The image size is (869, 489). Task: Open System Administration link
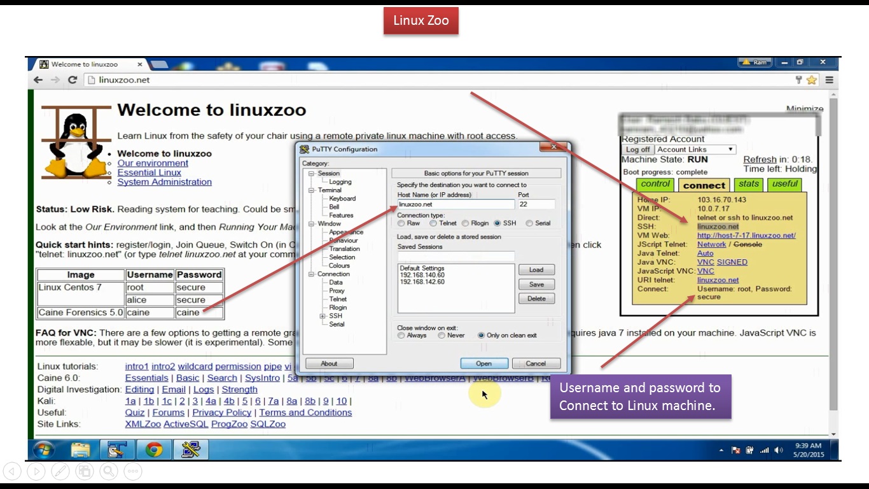pos(164,182)
